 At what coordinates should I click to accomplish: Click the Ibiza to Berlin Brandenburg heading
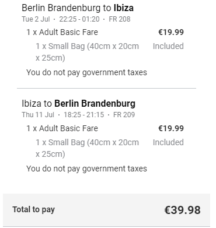click(78, 103)
